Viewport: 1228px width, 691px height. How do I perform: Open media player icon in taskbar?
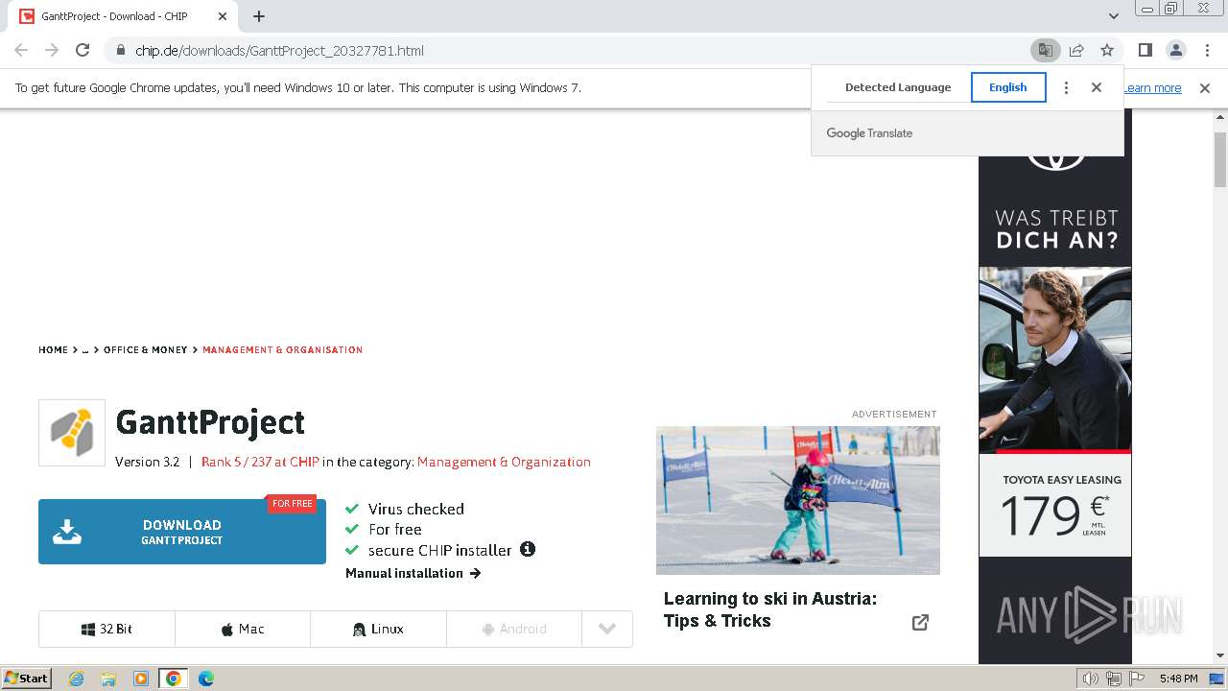coord(141,679)
